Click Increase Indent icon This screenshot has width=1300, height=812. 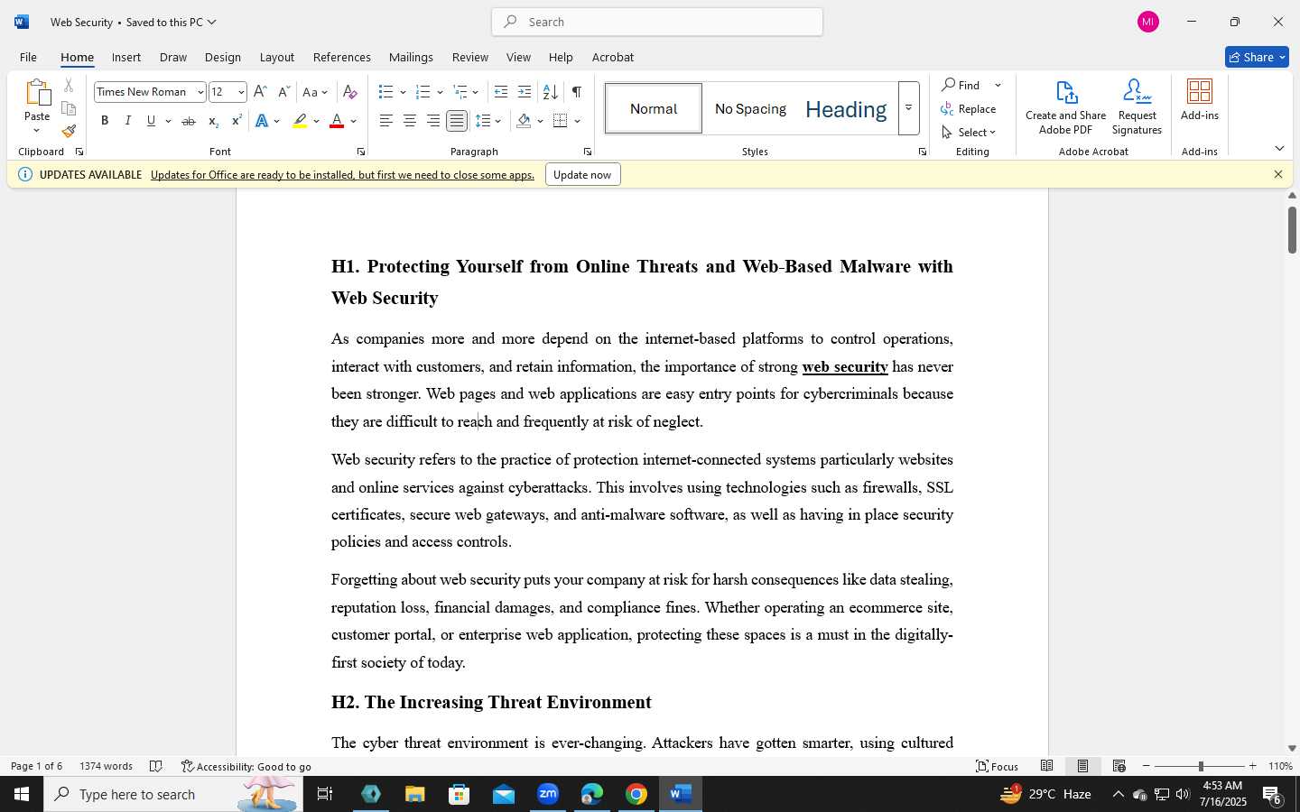pyautogui.click(x=525, y=92)
